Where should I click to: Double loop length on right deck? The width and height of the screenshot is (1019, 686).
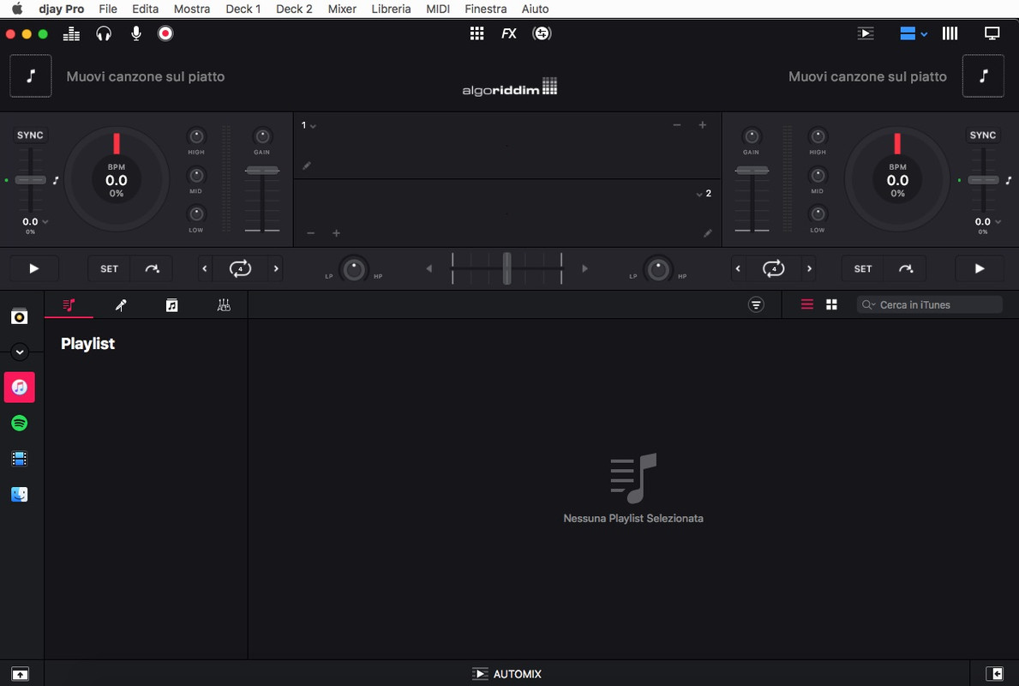pos(809,268)
